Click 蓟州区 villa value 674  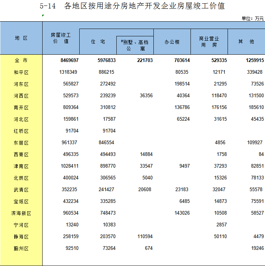(x=149, y=248)
